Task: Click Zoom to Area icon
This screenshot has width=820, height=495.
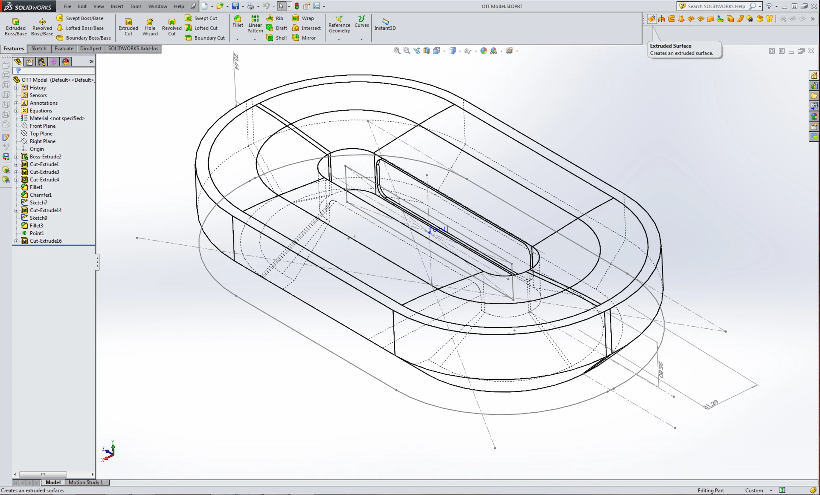Action: (407, 51)
